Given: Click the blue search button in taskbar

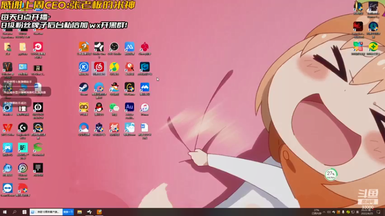Looking at the screenshot, I should pyautogui.click(x=68, y=212).
